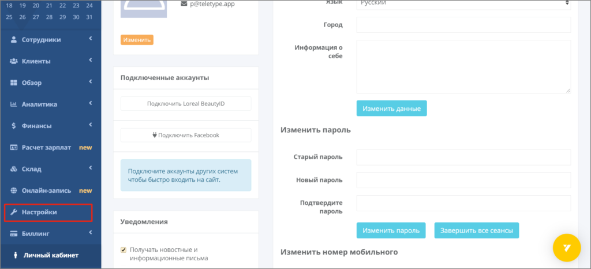Click the Обзор grid icon
Image resolution: width=591 pixels, height=269 pixels.
(14, 83)
